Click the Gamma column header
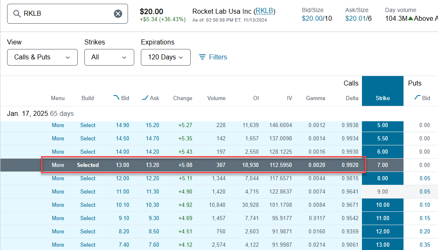This screenshot has width=438, height=250. coord(315,98)
